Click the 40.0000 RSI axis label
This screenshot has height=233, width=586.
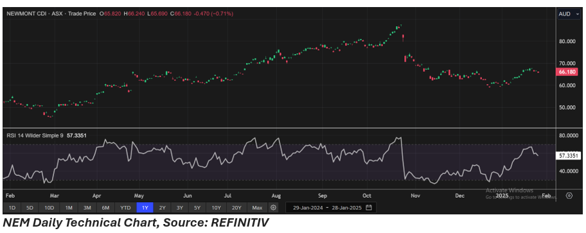click(x=568, y=171)
